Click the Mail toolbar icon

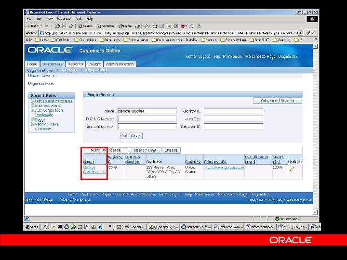146,26
